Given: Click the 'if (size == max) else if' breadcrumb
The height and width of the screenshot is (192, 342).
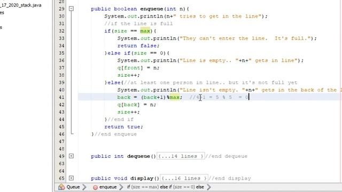Looking at the screenshot, I should click(x=165, y=187).
